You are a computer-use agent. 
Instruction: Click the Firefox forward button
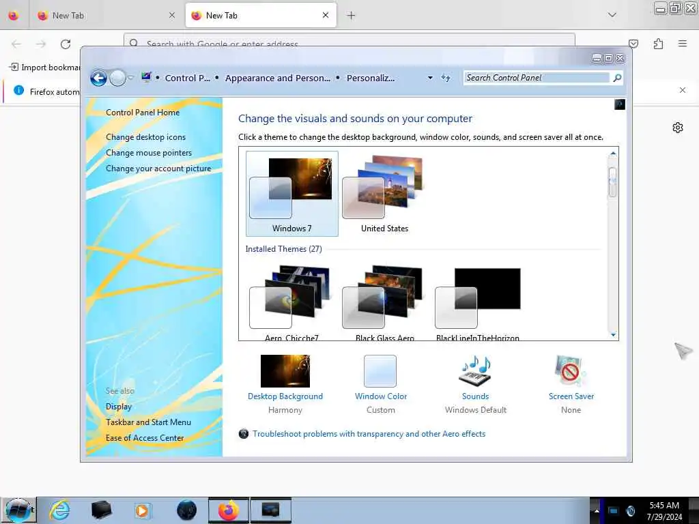[x=41, y=44]
